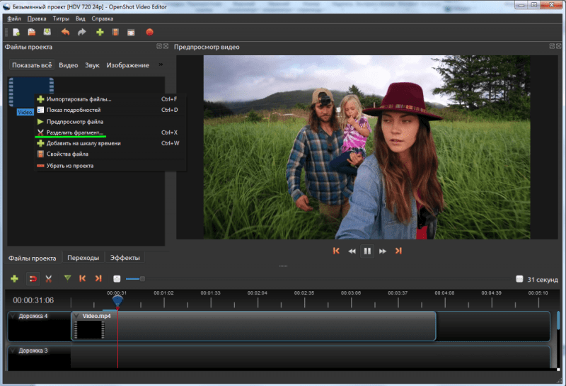Image resolution: width=566 pixels, height=386 pixels.
Task: Click the green Add Marker icon on timeline
Action: (x=67, y=279)
